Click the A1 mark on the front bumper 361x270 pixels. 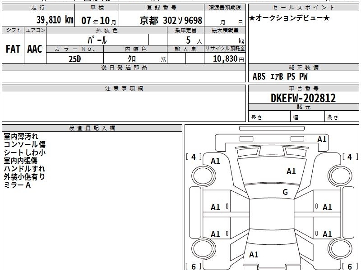click(322, 139)
